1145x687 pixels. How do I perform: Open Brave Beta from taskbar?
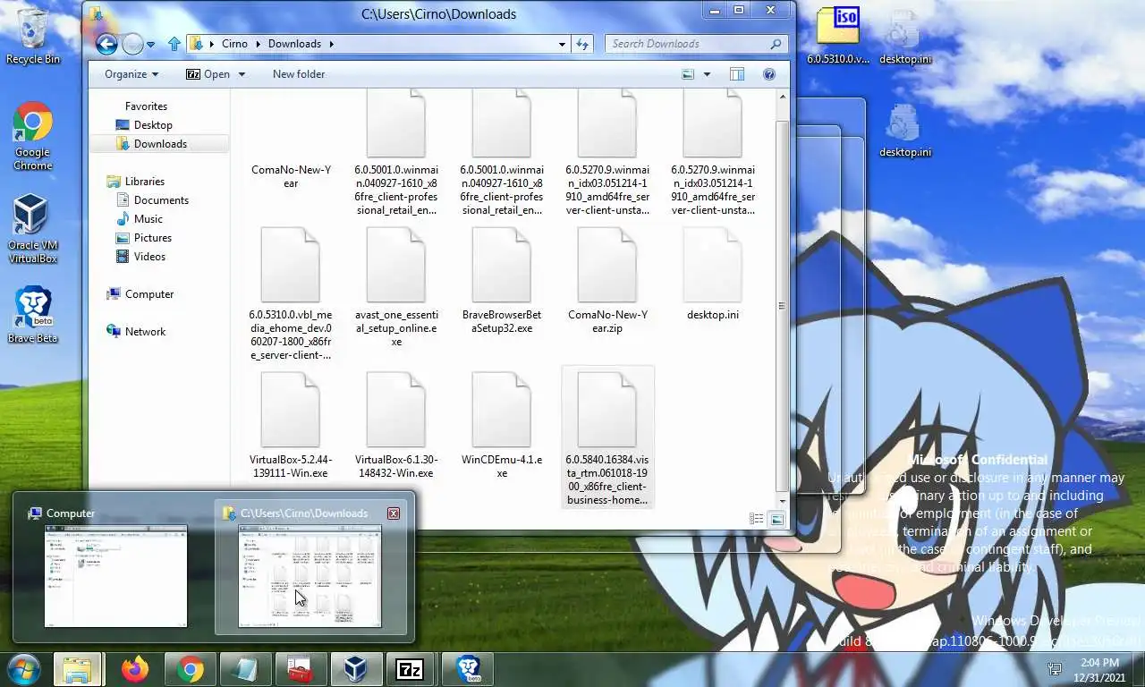pyautogui.click(x=468, y=670)
